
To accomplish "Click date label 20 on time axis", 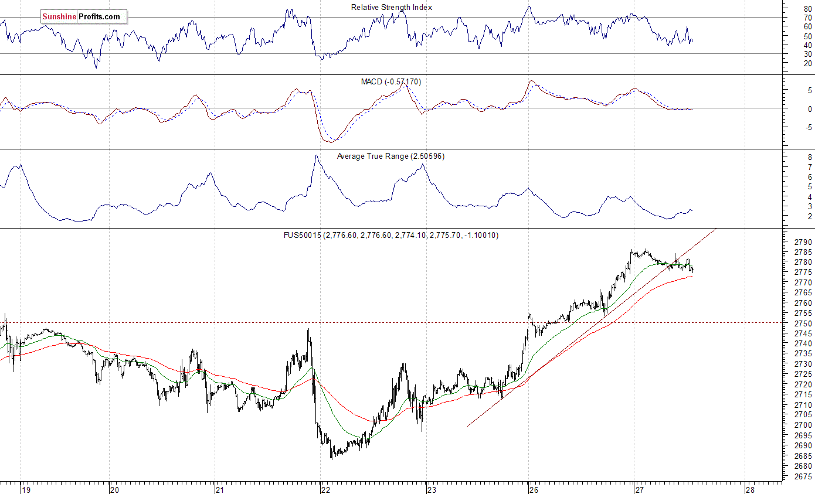I will pos(115,489).
